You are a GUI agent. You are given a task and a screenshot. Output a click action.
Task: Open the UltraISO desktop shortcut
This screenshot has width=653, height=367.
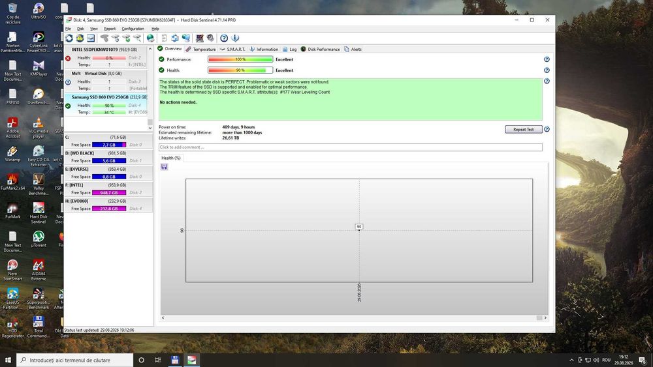[39, 11]
